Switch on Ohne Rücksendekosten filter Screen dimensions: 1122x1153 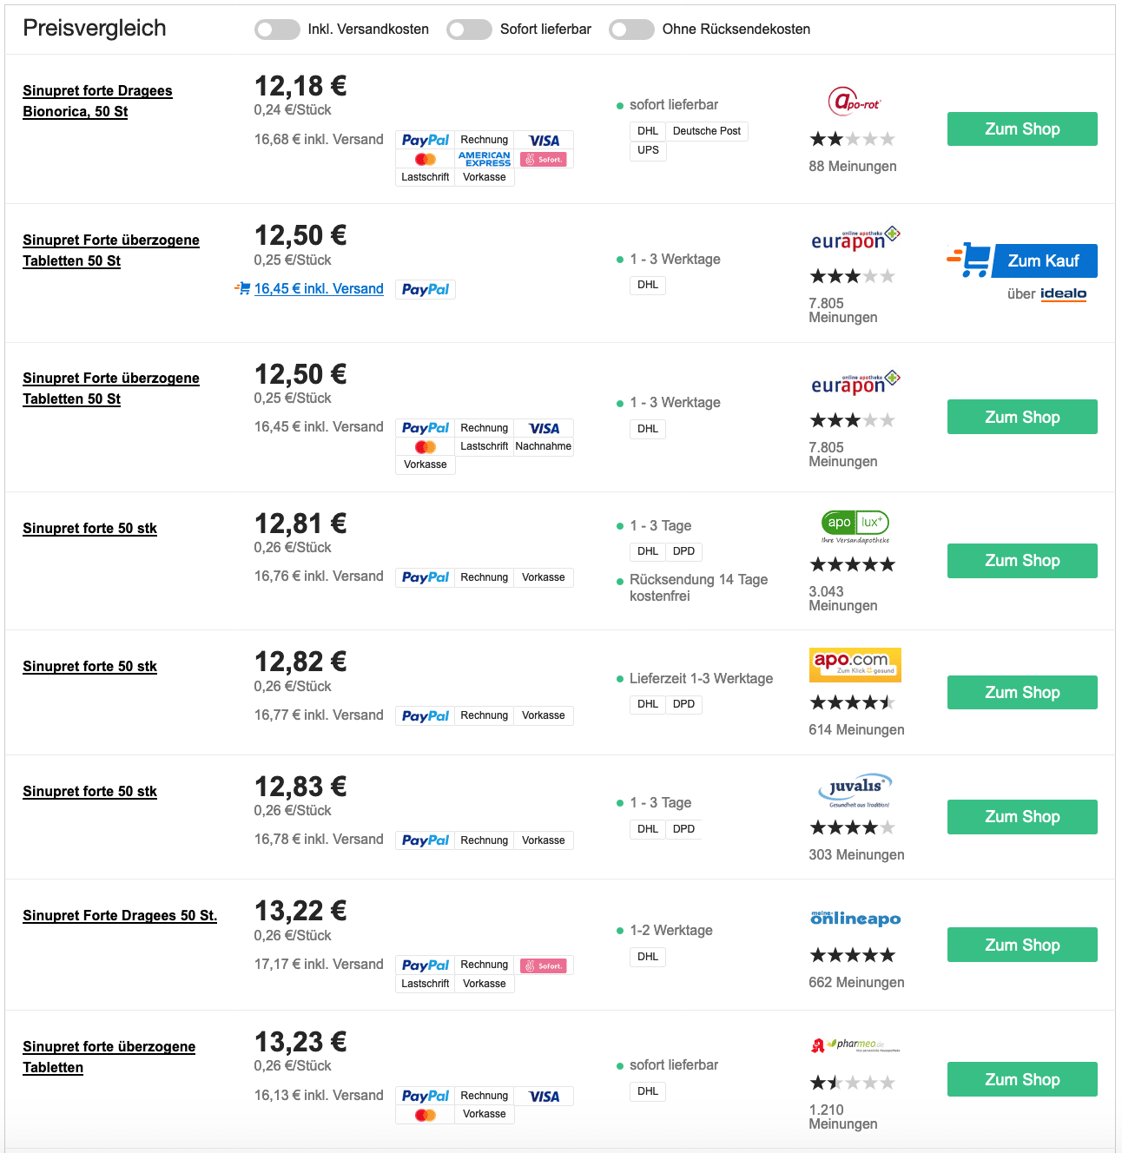tap(631, 30)
